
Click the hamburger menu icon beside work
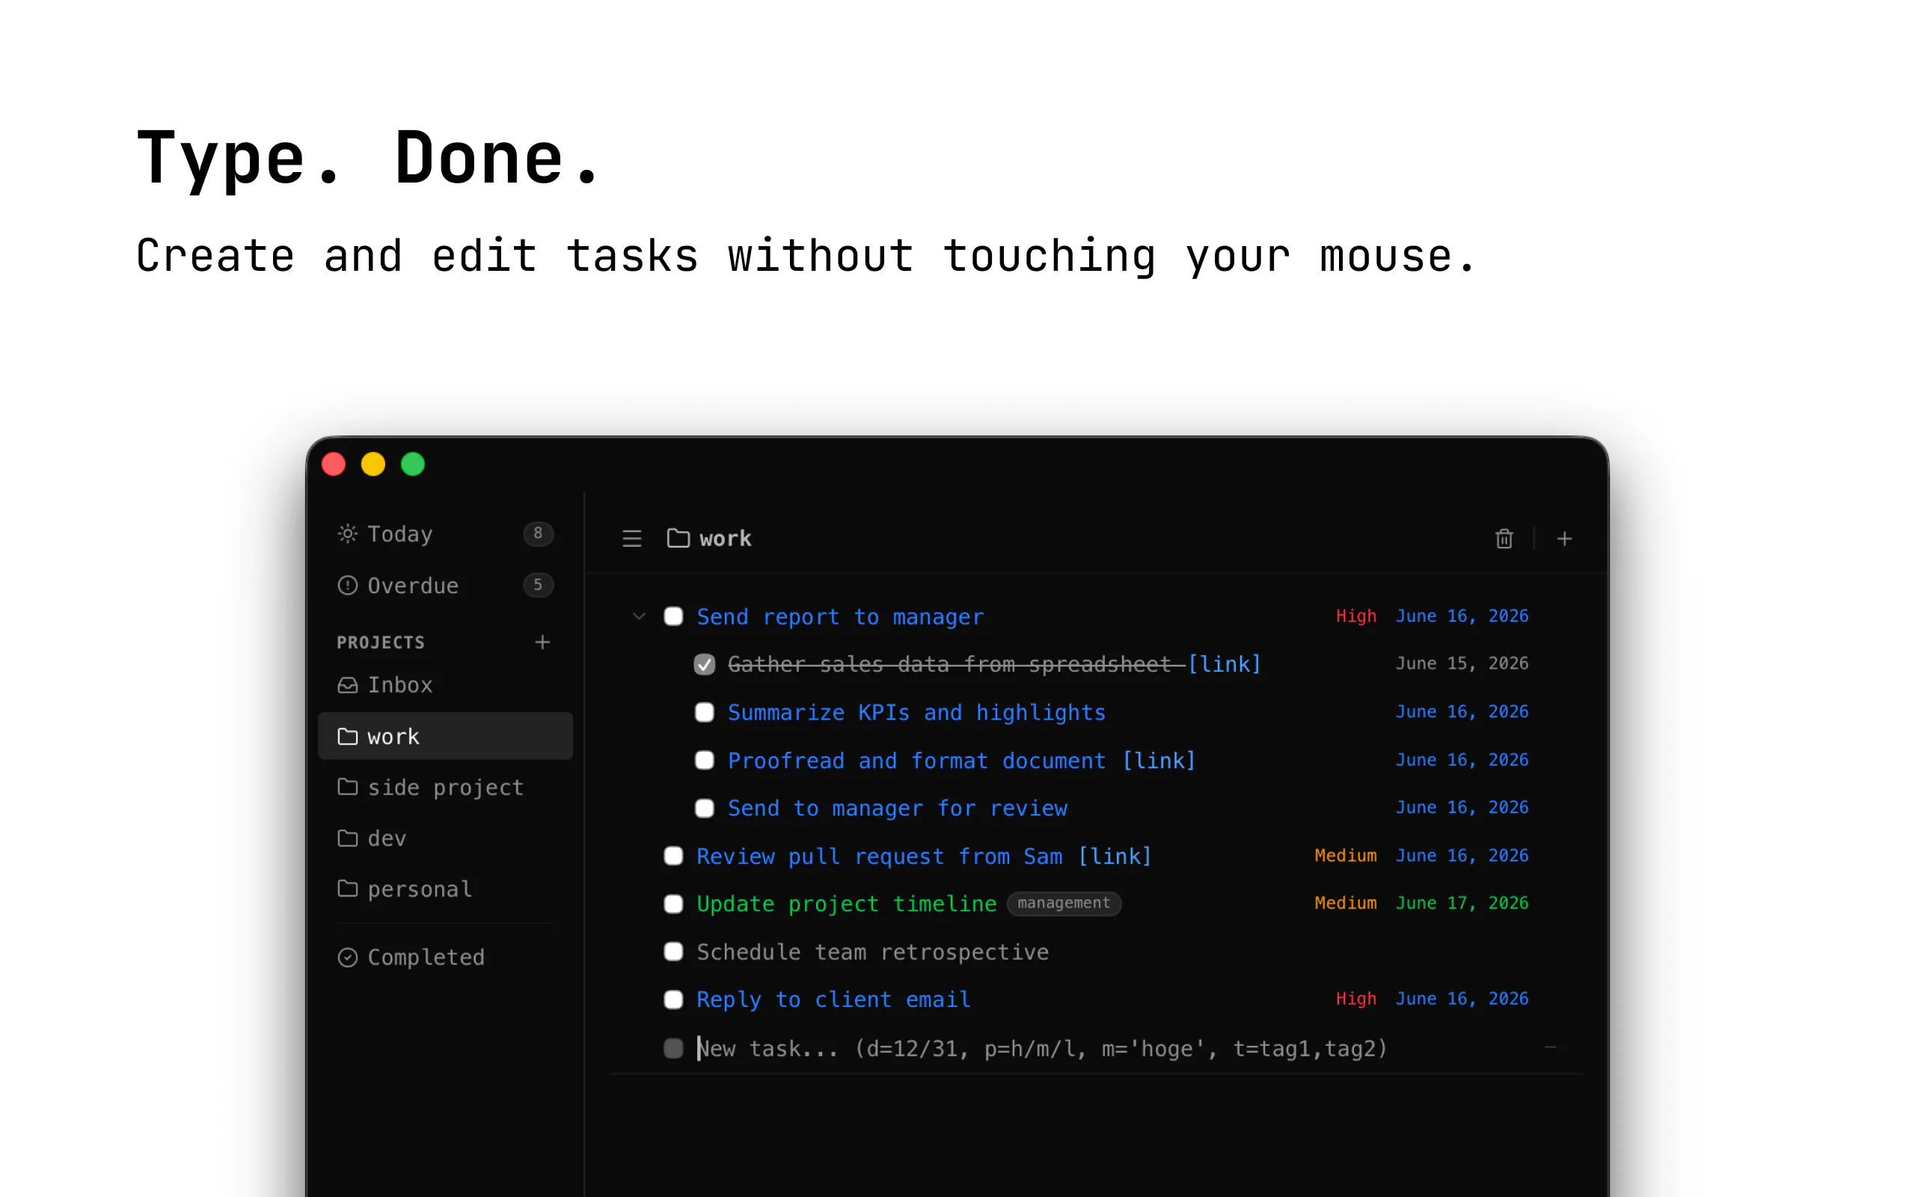pyautogui.click(x=631, y=539)
